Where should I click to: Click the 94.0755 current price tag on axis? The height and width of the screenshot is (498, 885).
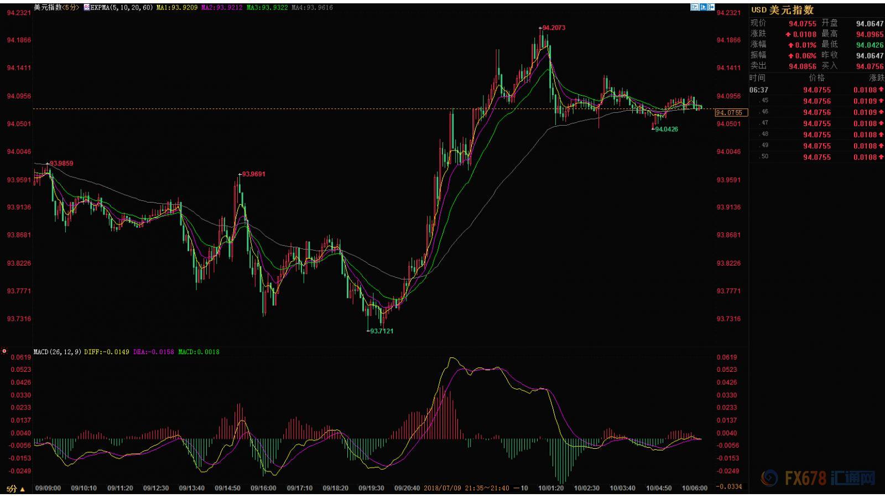[x=731, y=112]
